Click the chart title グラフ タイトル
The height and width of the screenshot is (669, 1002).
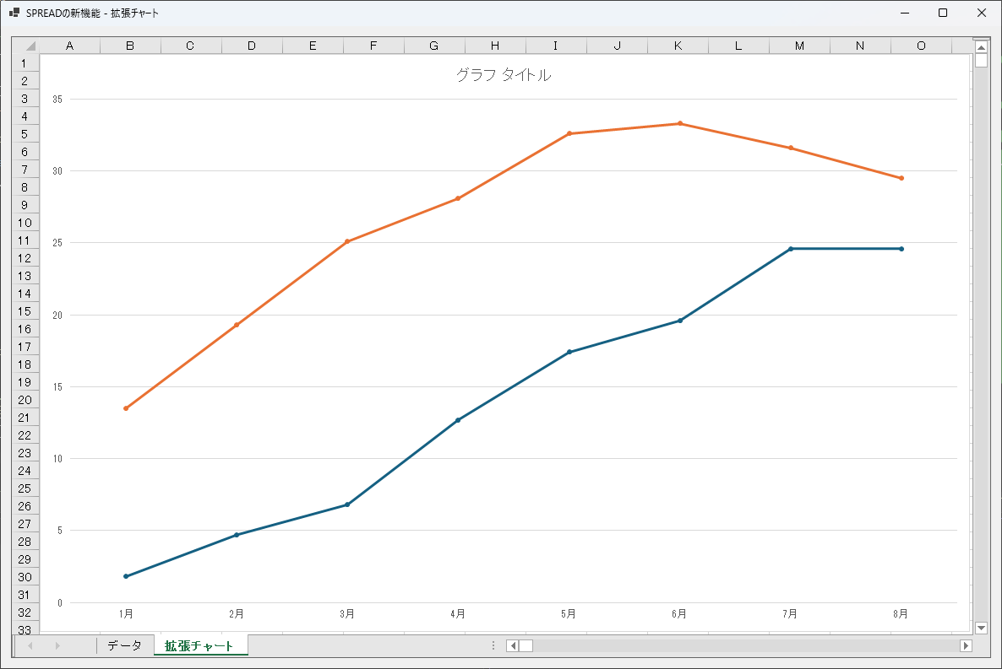[504, 75]
